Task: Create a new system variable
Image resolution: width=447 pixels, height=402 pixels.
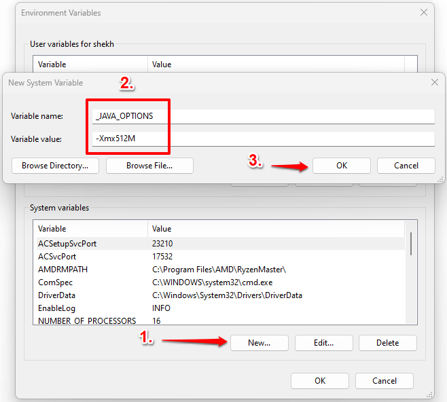Action: (259, 343)
